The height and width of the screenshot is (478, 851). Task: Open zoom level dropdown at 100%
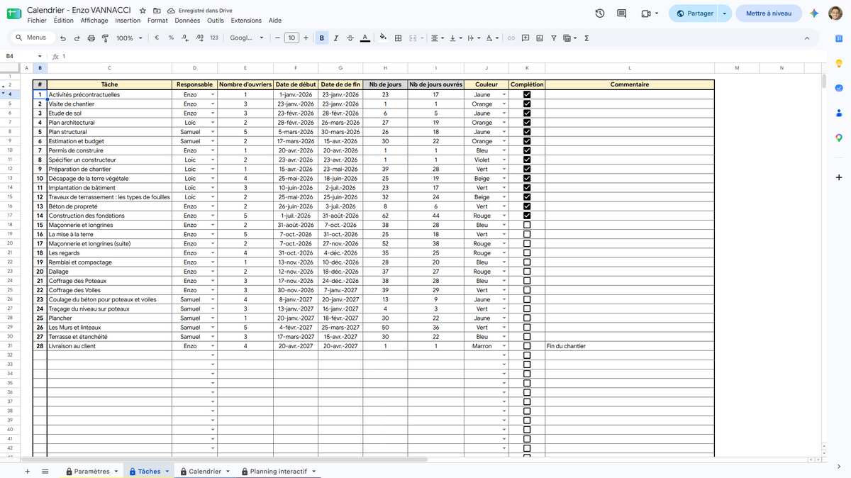click(x=128, y=38)
